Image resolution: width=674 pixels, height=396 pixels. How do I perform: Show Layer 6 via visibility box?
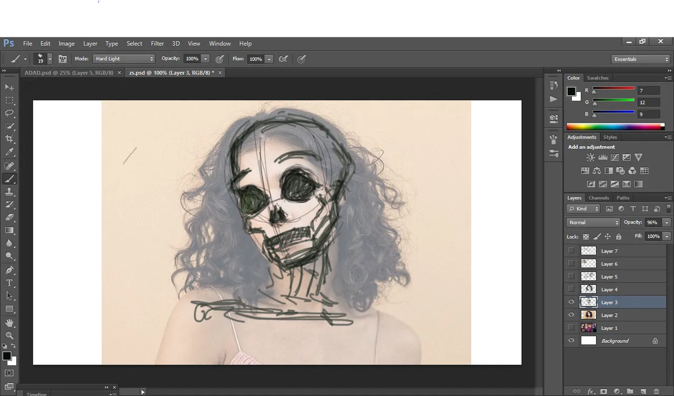click(x=571, y=264)
